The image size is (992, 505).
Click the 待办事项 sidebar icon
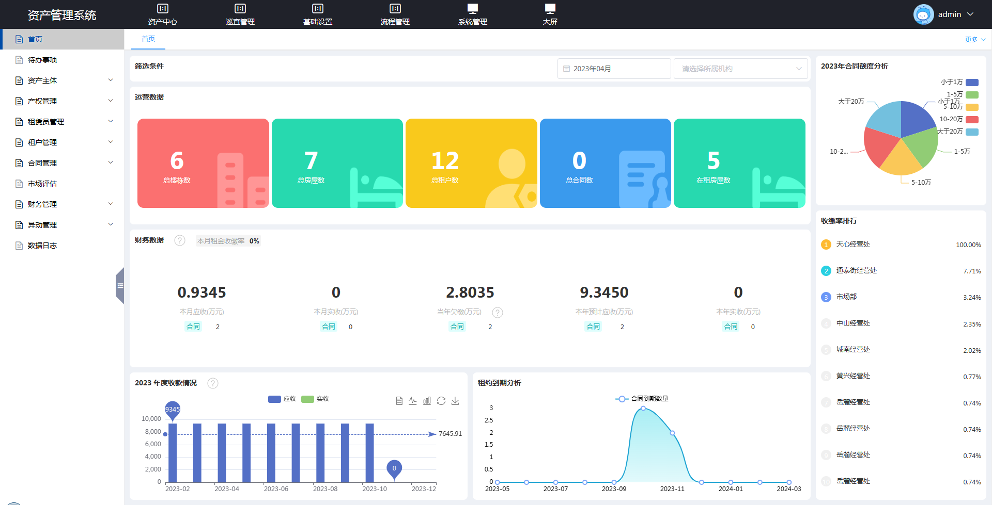click(x=19, y=60)
